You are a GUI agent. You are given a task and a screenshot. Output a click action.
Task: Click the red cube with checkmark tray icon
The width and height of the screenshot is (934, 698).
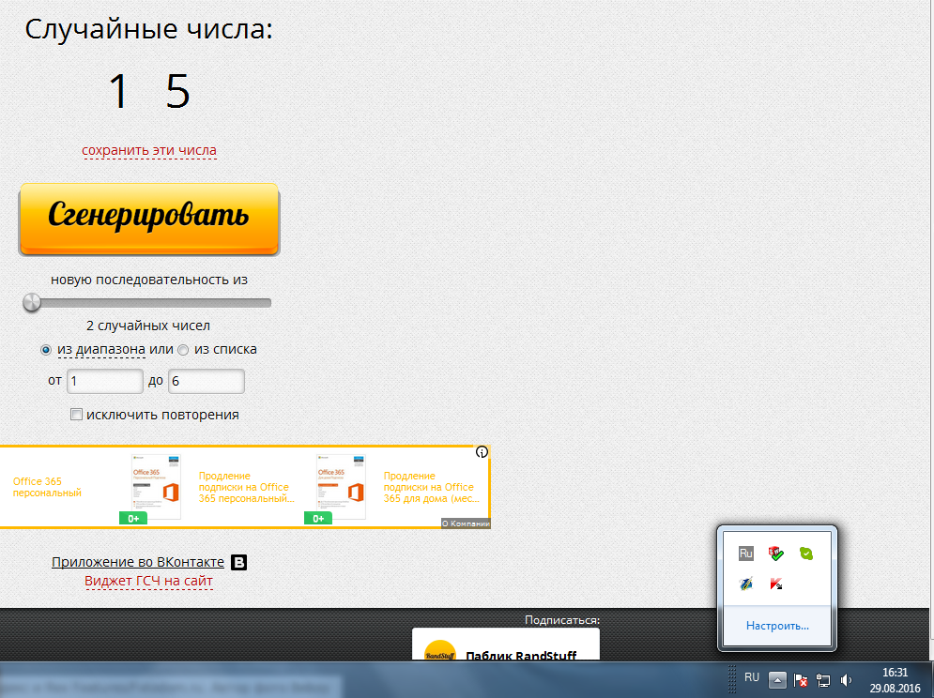pyautogui.click(x=776, y=554)
